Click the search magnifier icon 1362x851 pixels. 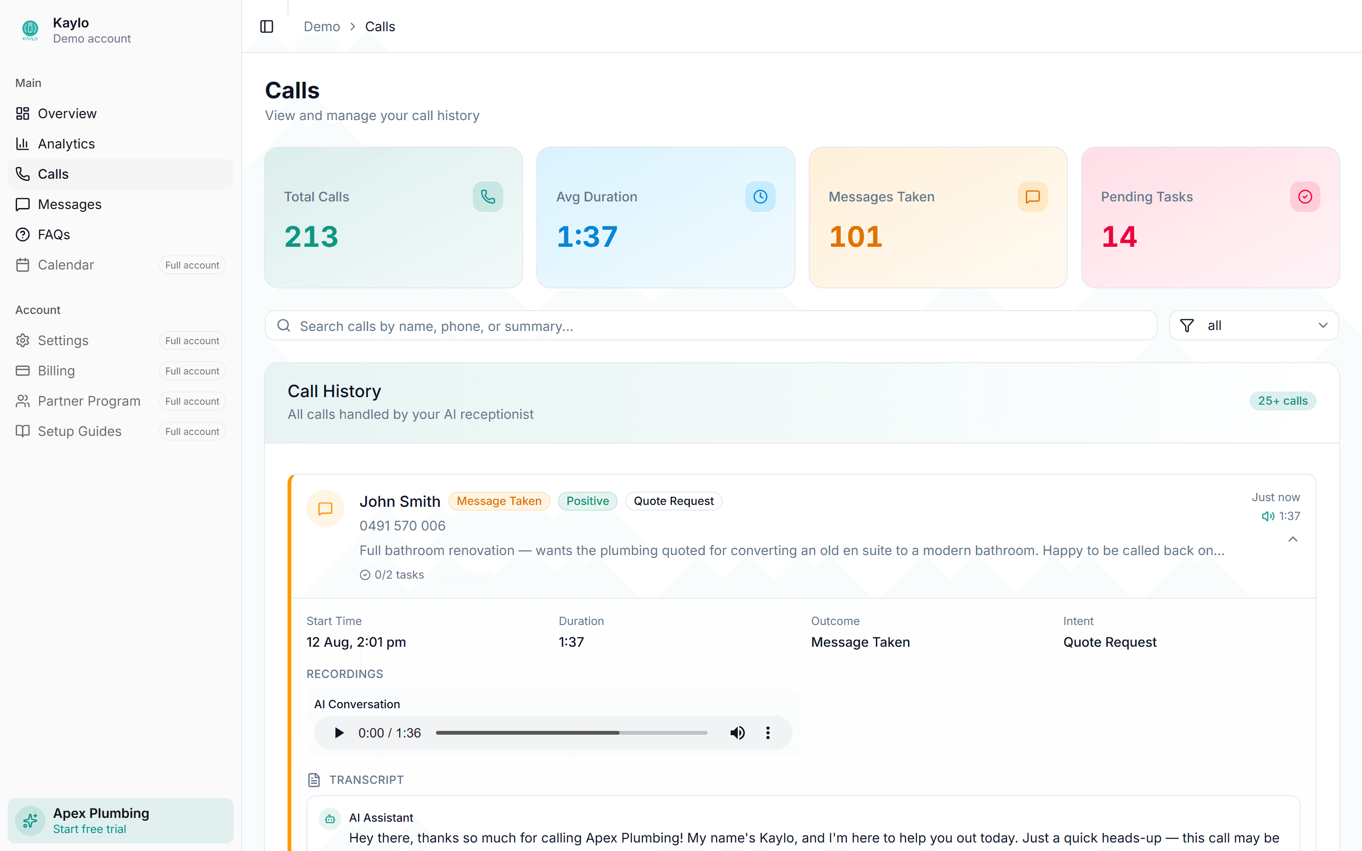point(284,326)
